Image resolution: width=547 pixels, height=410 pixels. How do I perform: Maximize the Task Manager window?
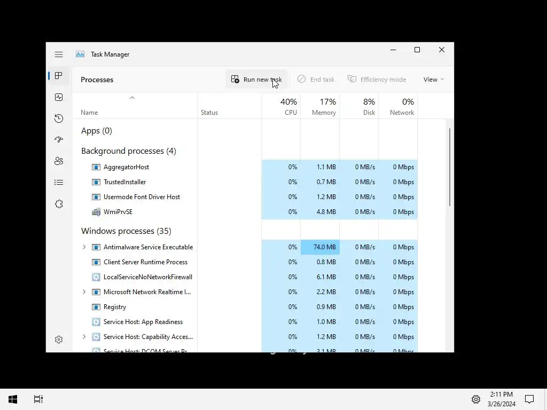click(417, 50)
